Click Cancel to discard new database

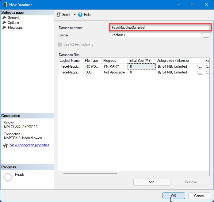pyautogui.click(x=199, y=196)
